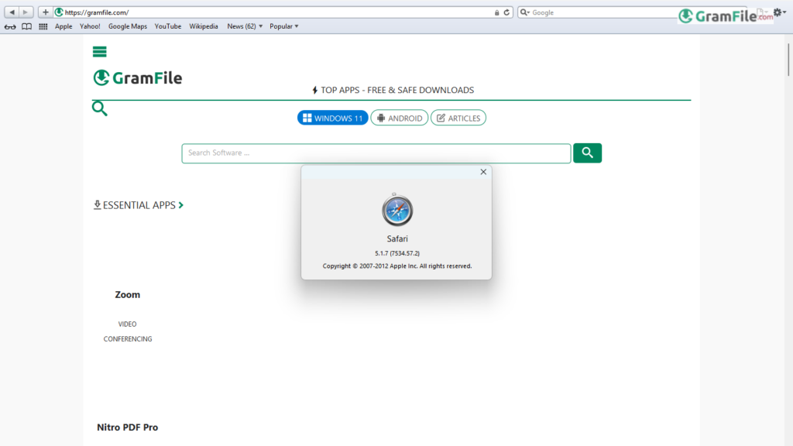This screenshot has width=793, height=446.
Task: Expand the Popular bookmarks folder
Action: click(x=283, y=26)
